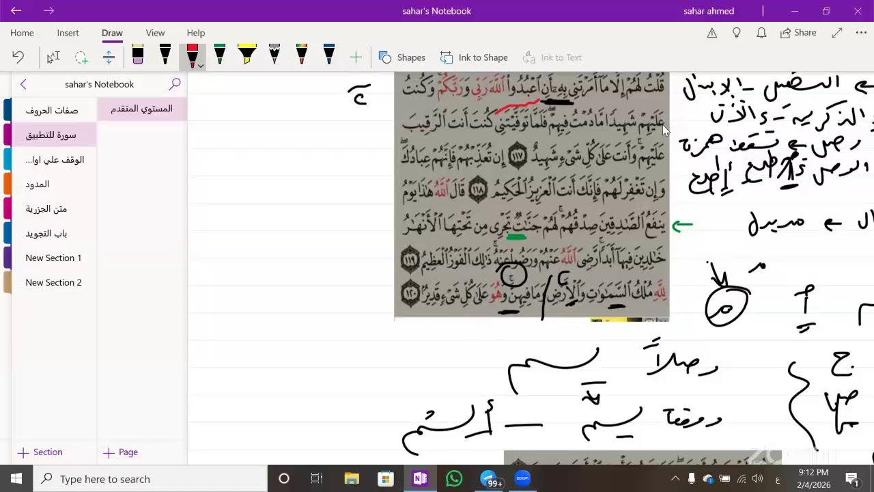Share this notebook
The image size is (874, 492).
tap(798, 33)
